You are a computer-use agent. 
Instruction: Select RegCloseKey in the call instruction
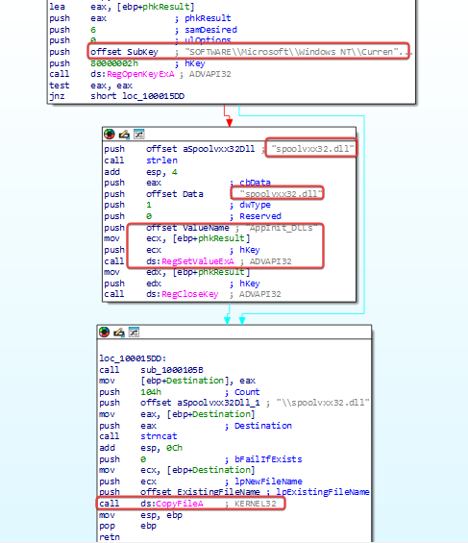pyautogui.click(x=190, y=294)
